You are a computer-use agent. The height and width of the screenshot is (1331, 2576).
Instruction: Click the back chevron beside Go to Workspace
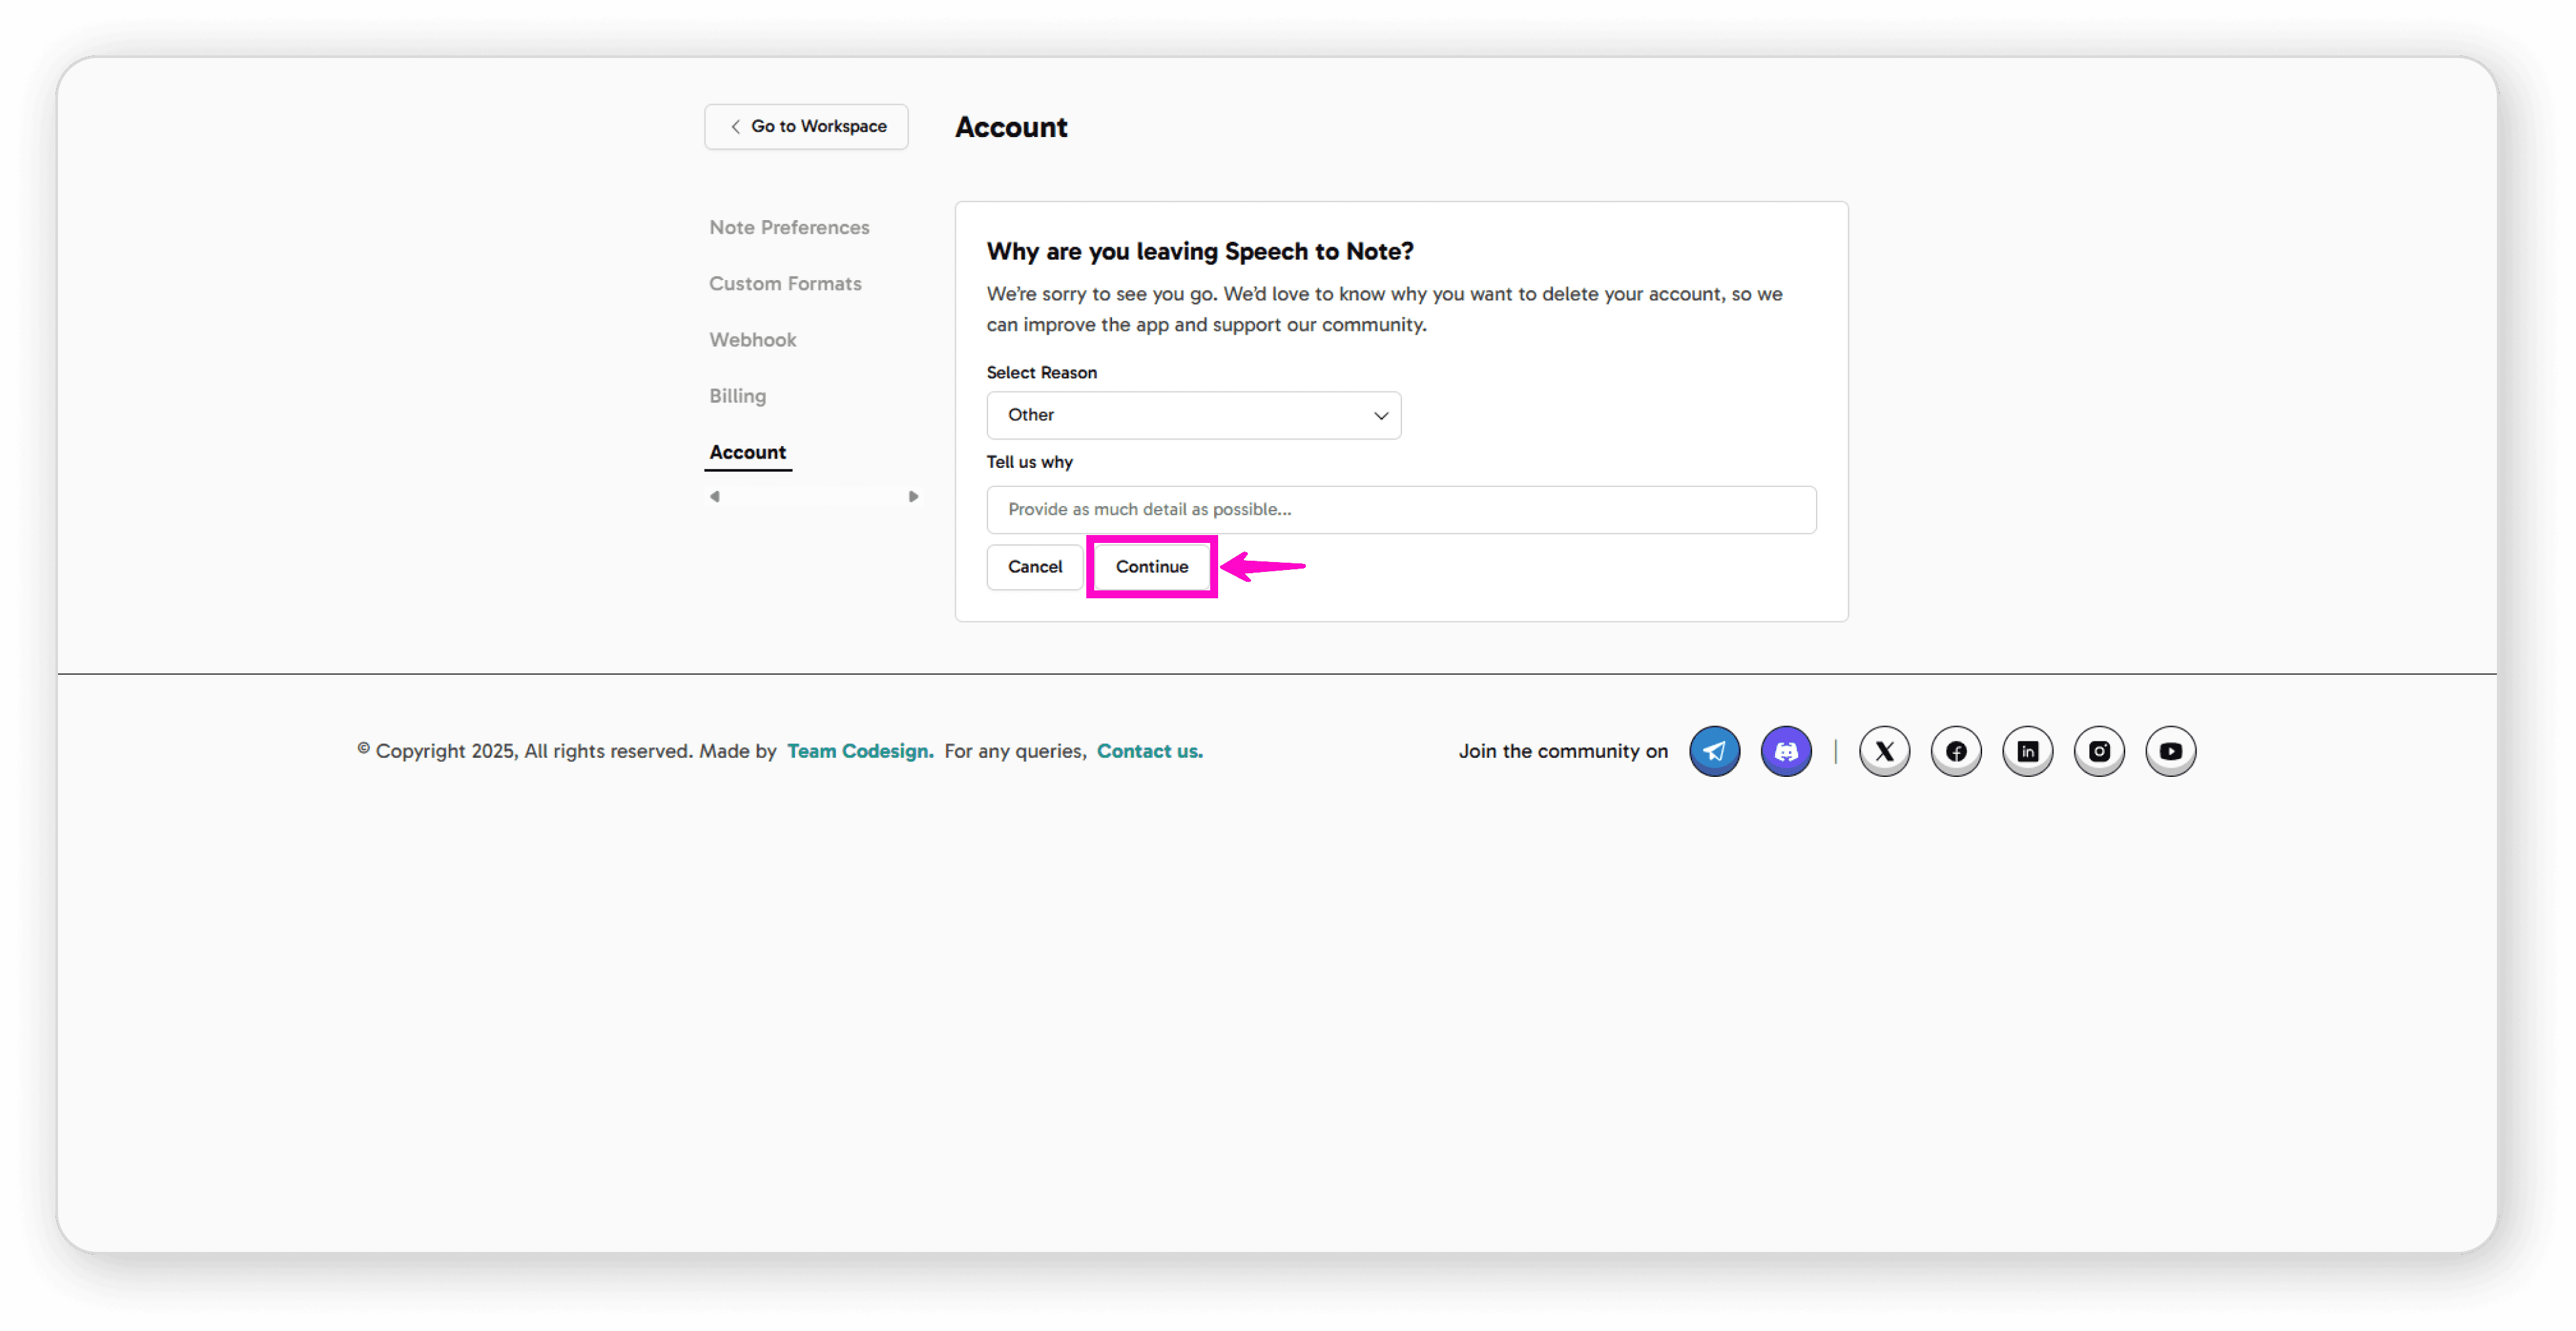tap(735, 127)
